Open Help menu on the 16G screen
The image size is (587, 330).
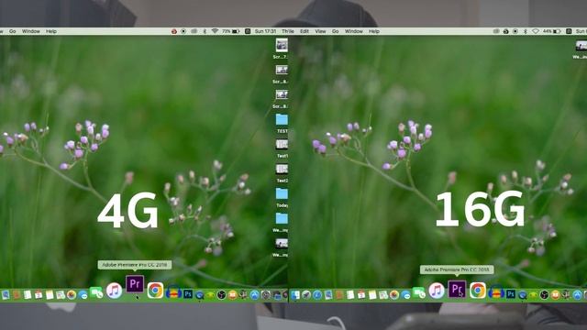coord(374,31)
